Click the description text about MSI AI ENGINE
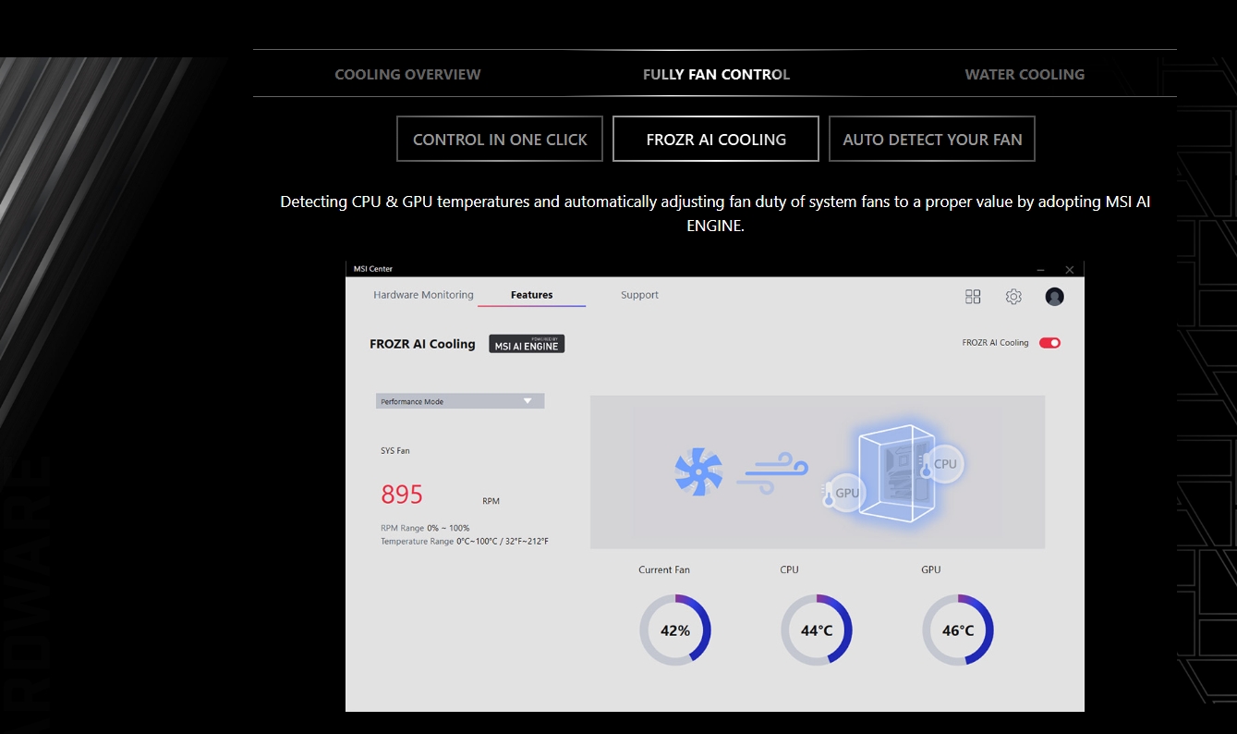Screen dimensions: 1237x734 pyautogui.click(x=715, y=213)
